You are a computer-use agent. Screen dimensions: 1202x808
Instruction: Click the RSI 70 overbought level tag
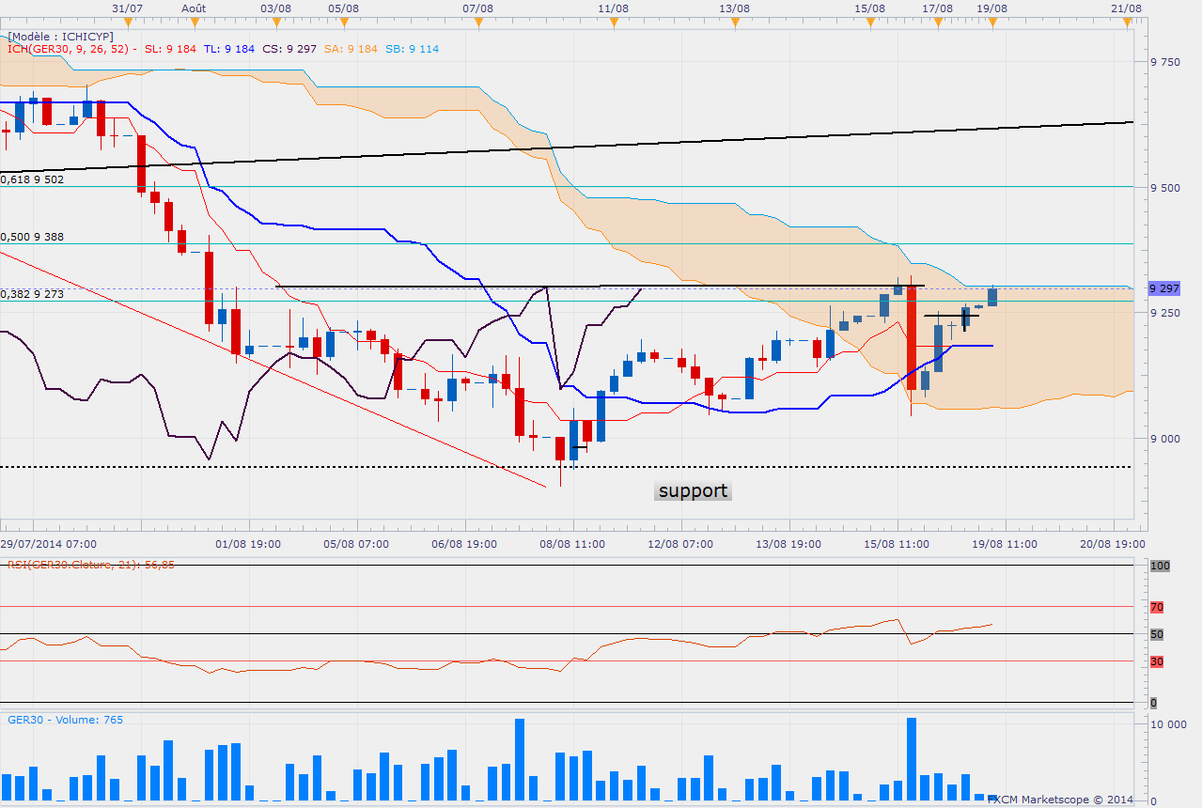(1156, 607)
